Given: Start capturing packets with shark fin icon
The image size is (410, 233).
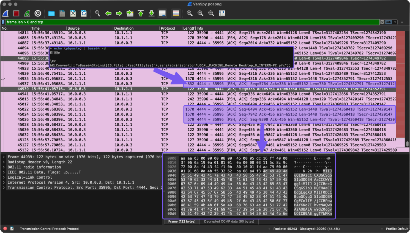Looking at the screenshot, I should [x=6, y=13].
